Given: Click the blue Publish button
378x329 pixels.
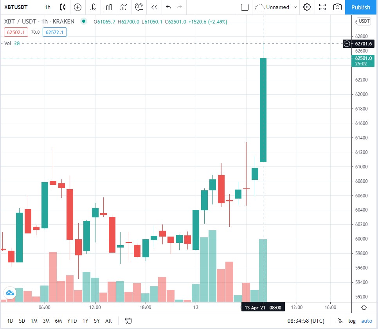Looking at the screenshot, I should point(361,7).
